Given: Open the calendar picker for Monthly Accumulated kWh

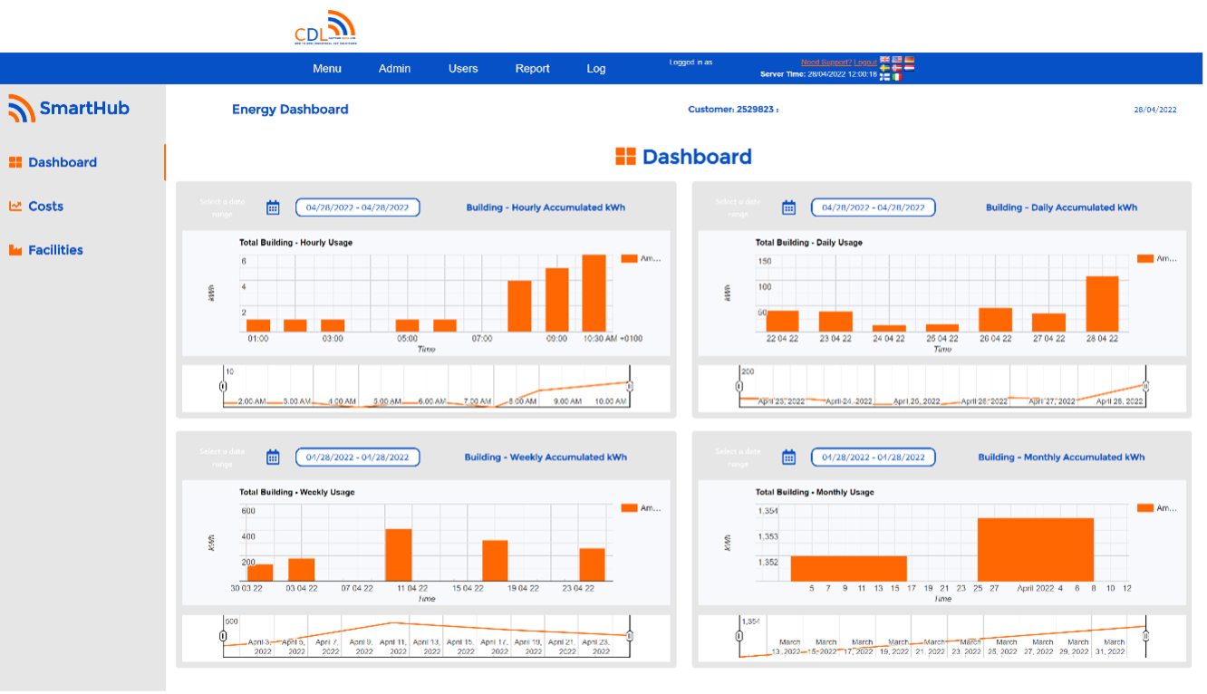Looking at the screenshot, I should (x=788, y=457).
